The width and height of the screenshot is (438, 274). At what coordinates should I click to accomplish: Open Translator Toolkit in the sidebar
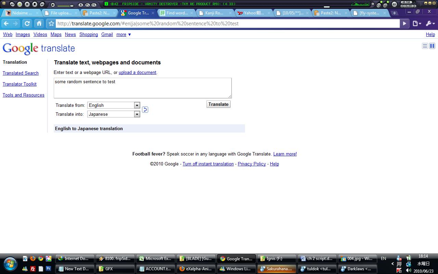click(20, 84)
